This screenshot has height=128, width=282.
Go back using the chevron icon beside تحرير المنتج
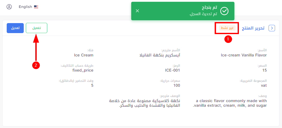272,28
